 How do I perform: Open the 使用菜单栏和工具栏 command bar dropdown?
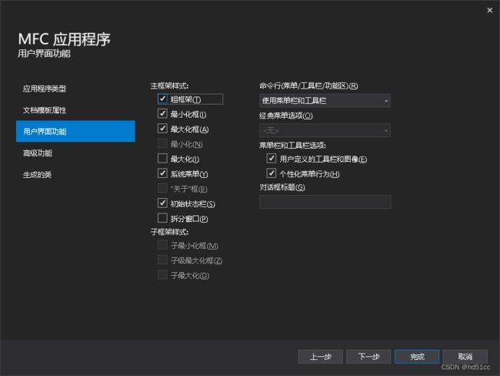point(325,101)
